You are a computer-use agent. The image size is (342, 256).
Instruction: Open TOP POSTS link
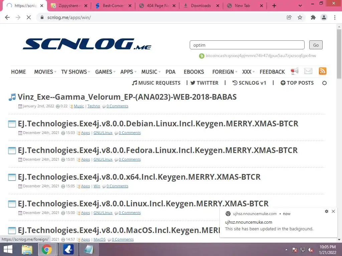tap(297, 83)
